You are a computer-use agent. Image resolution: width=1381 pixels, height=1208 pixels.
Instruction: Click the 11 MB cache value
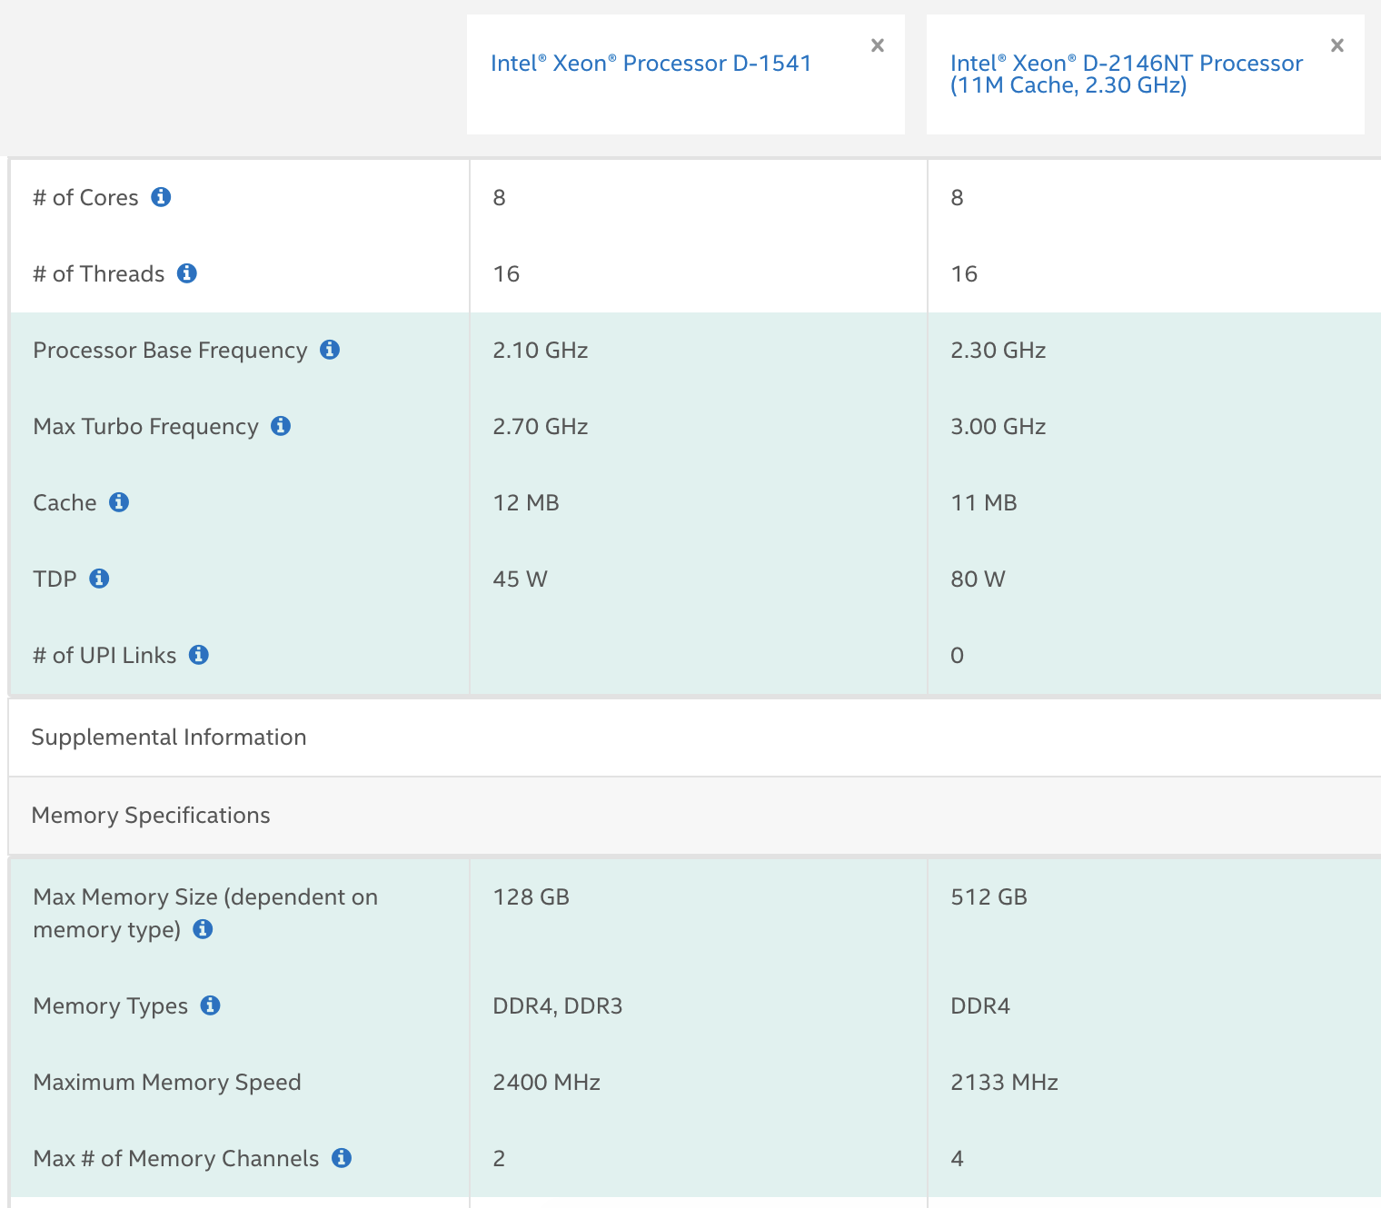[x=984, y=502]
